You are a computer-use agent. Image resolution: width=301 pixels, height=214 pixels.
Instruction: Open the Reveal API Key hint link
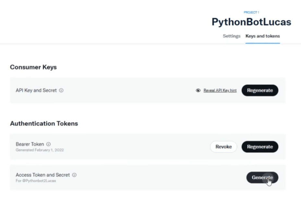(220, 90)
